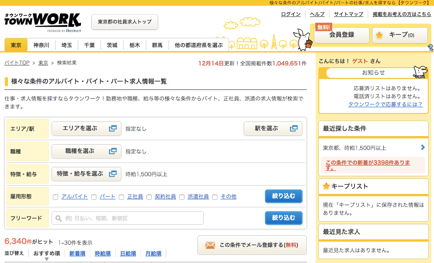
Task: Click the ヘルプ link
Action: 317,14
